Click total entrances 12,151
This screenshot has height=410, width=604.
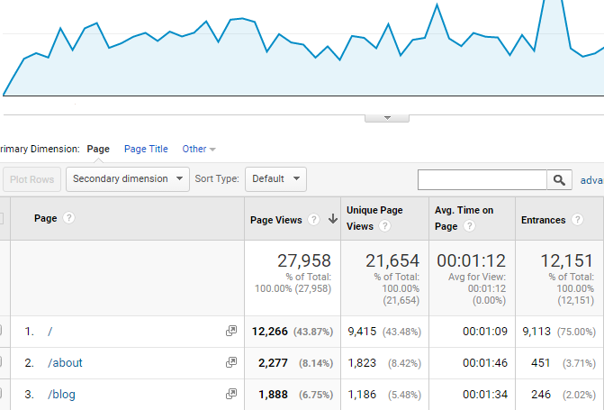point(566,260)
